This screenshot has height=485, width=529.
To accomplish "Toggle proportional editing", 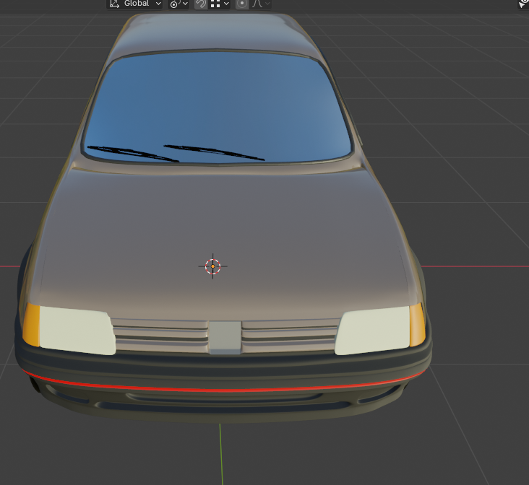I will coord(242,4).
